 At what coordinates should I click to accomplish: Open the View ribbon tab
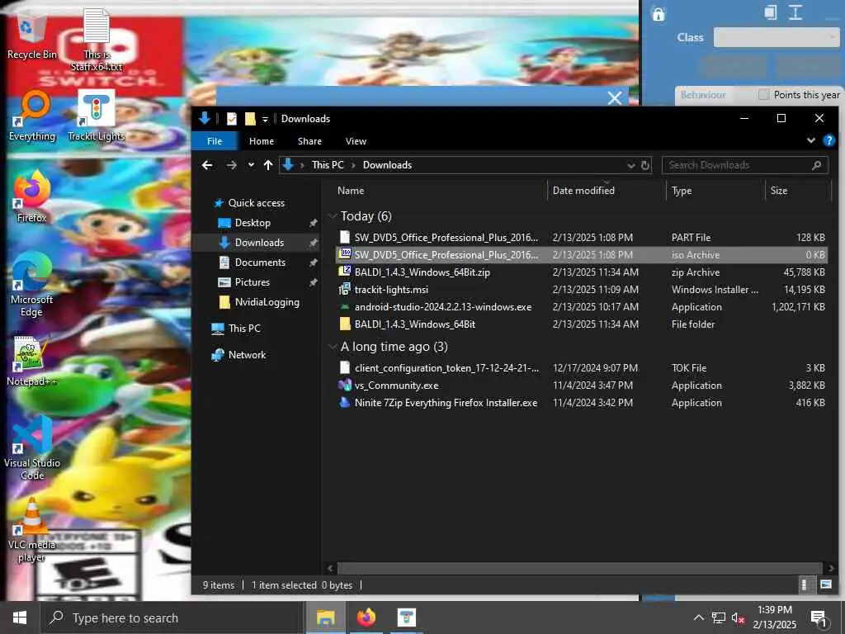click(356, 141)
